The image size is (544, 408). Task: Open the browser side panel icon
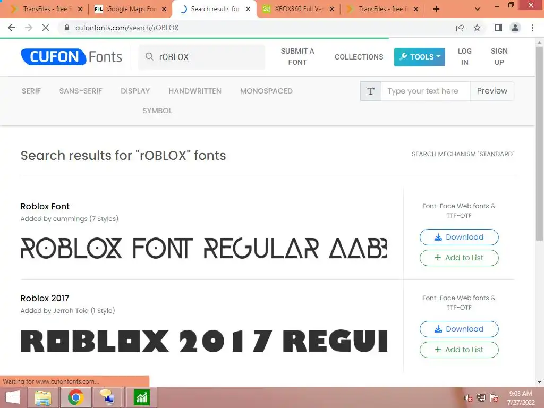498,28
